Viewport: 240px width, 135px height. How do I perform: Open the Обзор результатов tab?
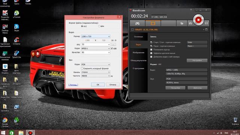tap(138, 60)
